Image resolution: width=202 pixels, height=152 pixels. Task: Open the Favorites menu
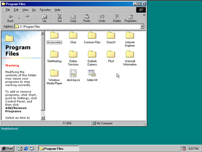pyautogui.click(x=45, y=10)
